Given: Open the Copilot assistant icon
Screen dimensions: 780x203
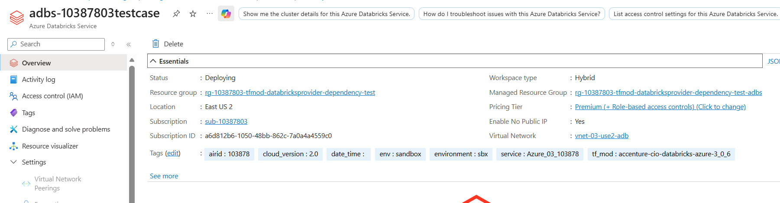Looking at the screenshot, I should [226, 14].
